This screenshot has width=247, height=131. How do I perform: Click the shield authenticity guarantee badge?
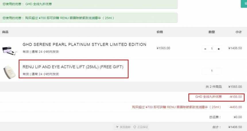click(x=140, y=127)
